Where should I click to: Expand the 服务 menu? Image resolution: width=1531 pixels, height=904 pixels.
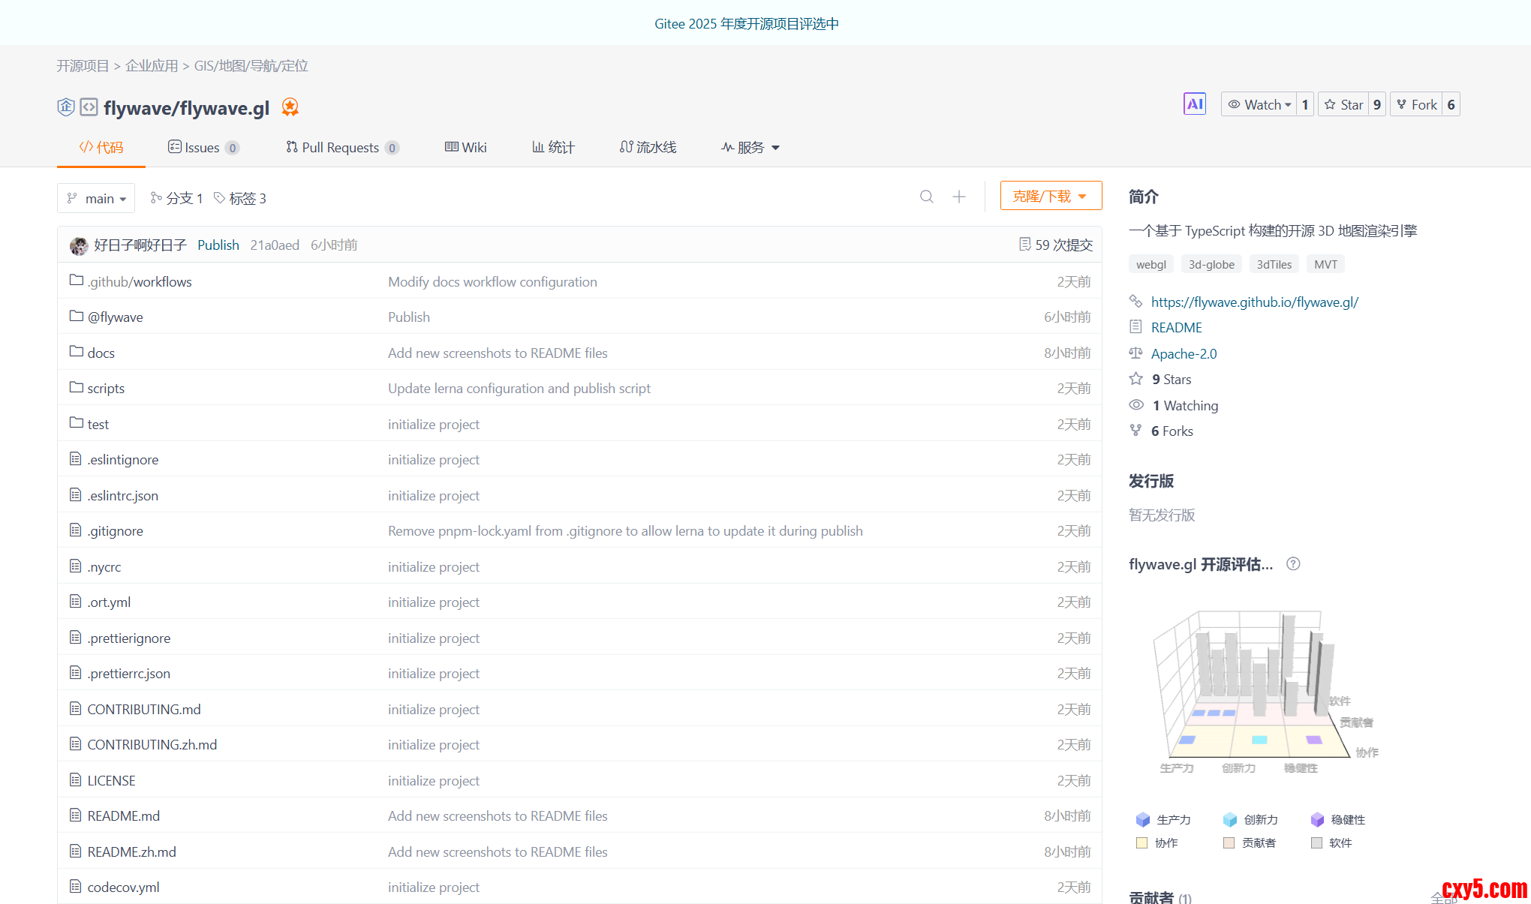[x=750, y=147]
